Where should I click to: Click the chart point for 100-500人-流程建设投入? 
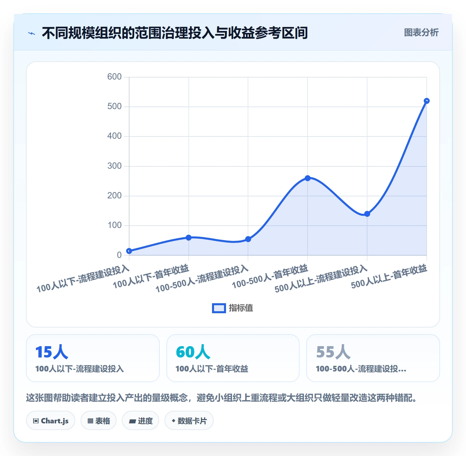(x=248, y=239)
